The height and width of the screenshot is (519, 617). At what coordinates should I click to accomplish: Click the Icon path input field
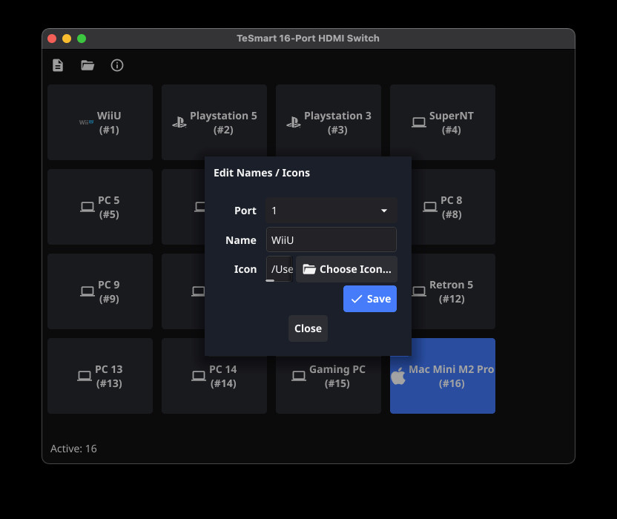tap(280, 269)
